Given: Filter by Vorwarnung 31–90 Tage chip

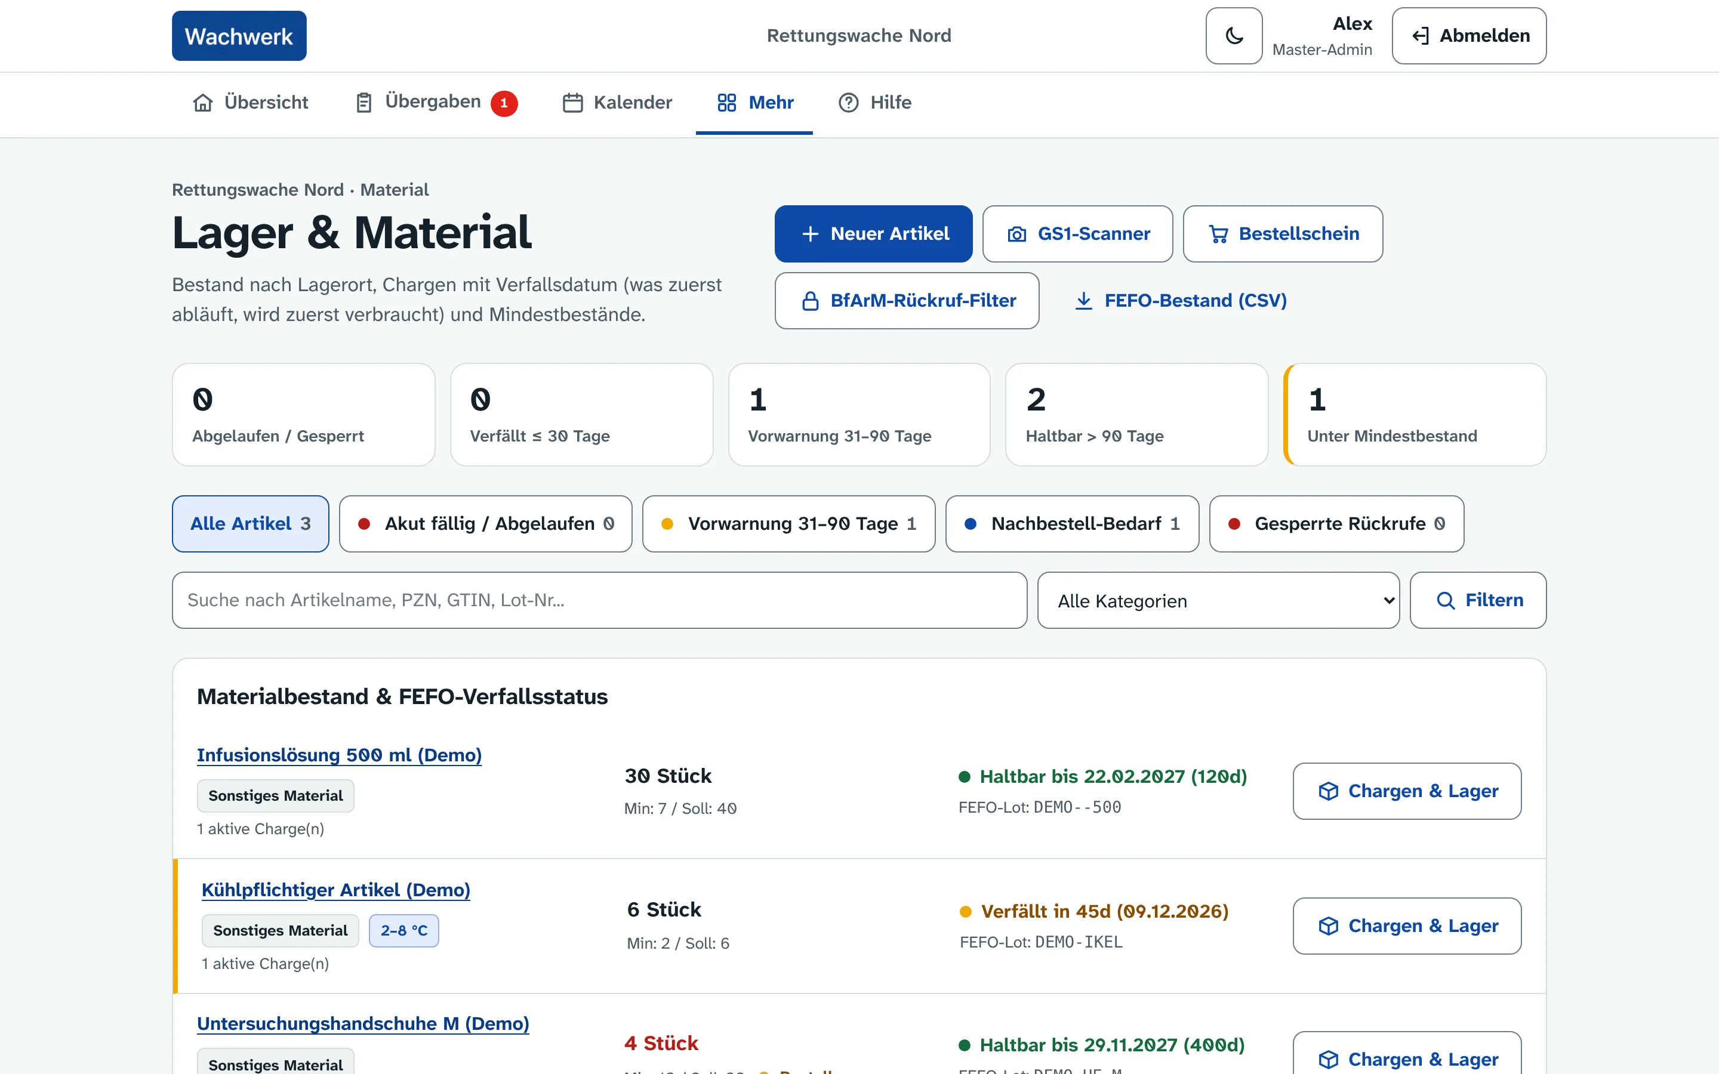Looking at the screenshot, I should click(x=788, y=523).
